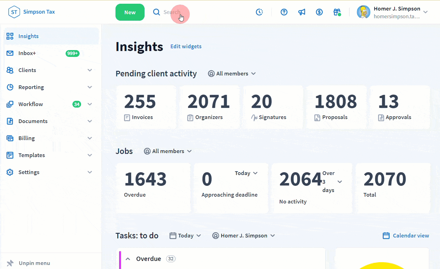
Task: Open the announcements megaphone icon
Action: [x=302, y=12]
